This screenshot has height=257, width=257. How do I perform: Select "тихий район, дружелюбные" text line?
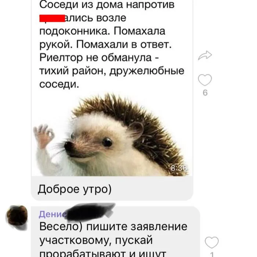tap(112, 71)
